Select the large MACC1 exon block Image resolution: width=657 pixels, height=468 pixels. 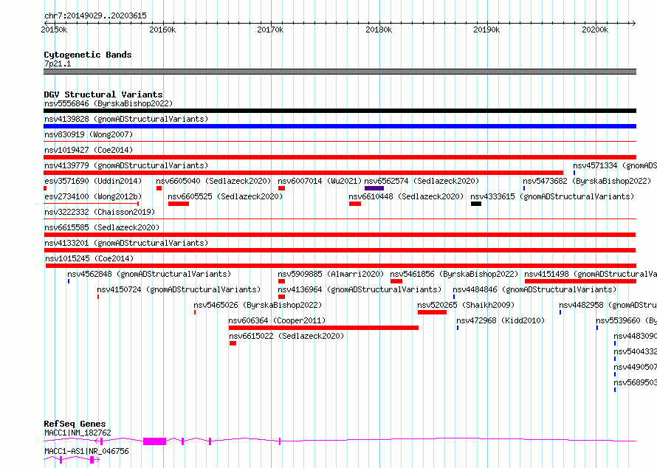154,441
